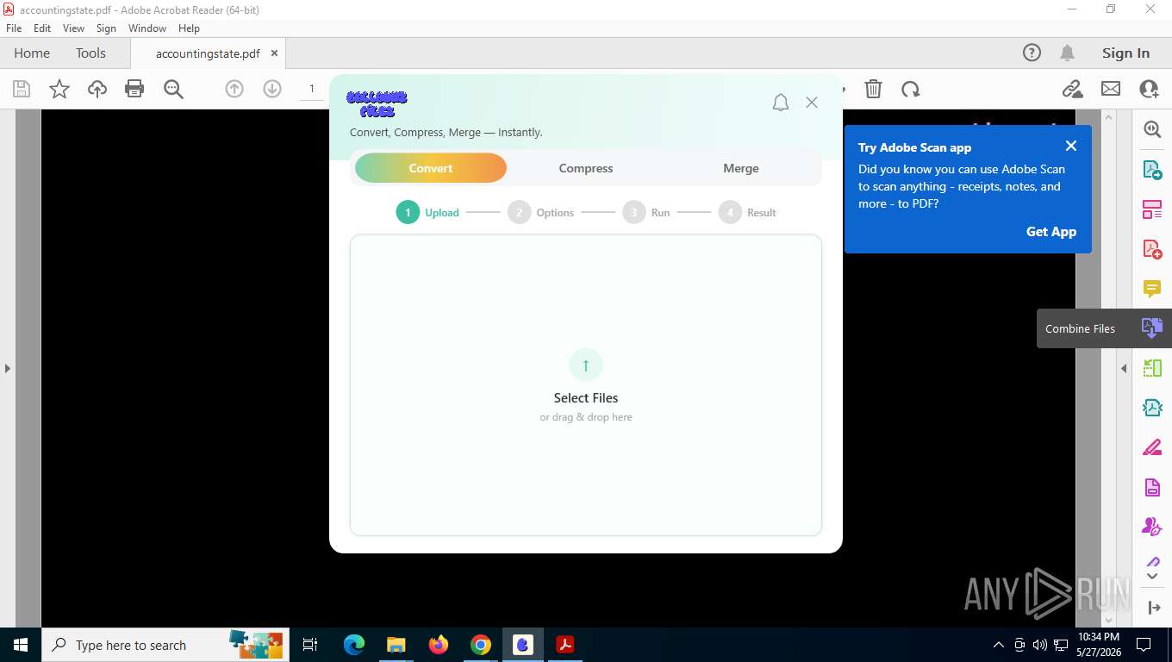
Task: Close the file converter popup
Action: pos(812,102)
